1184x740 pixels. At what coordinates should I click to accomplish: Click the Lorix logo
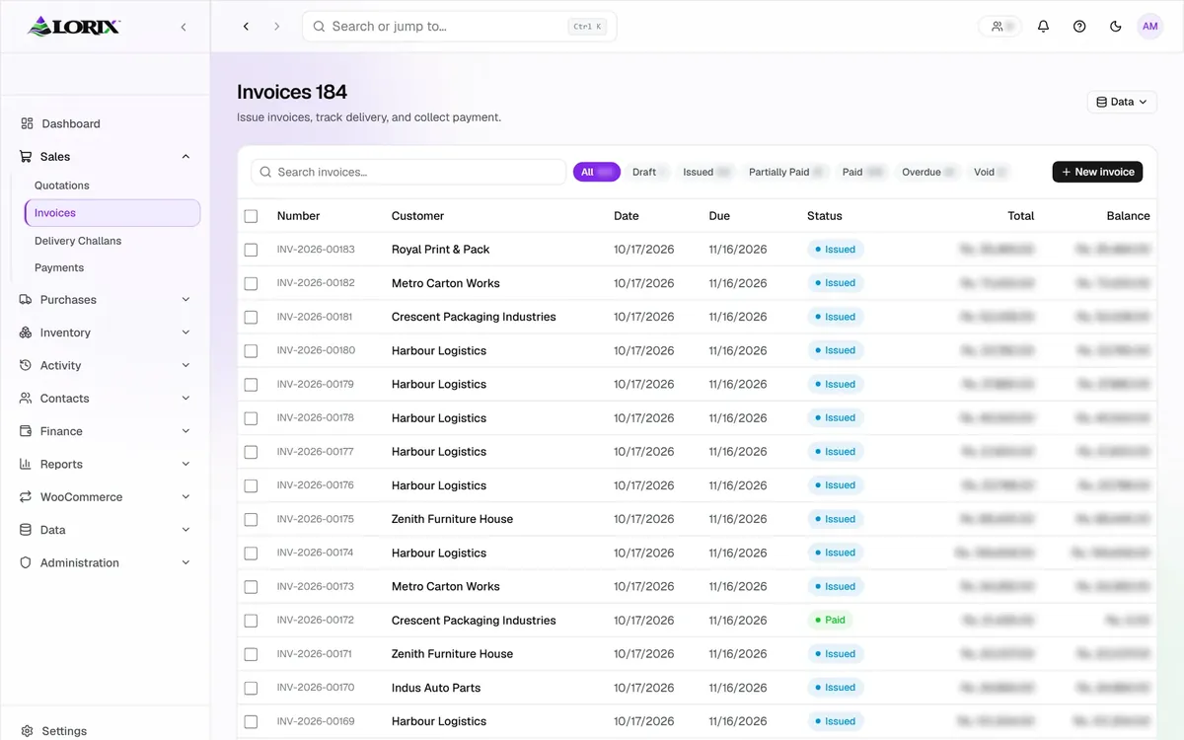point(74,27)
